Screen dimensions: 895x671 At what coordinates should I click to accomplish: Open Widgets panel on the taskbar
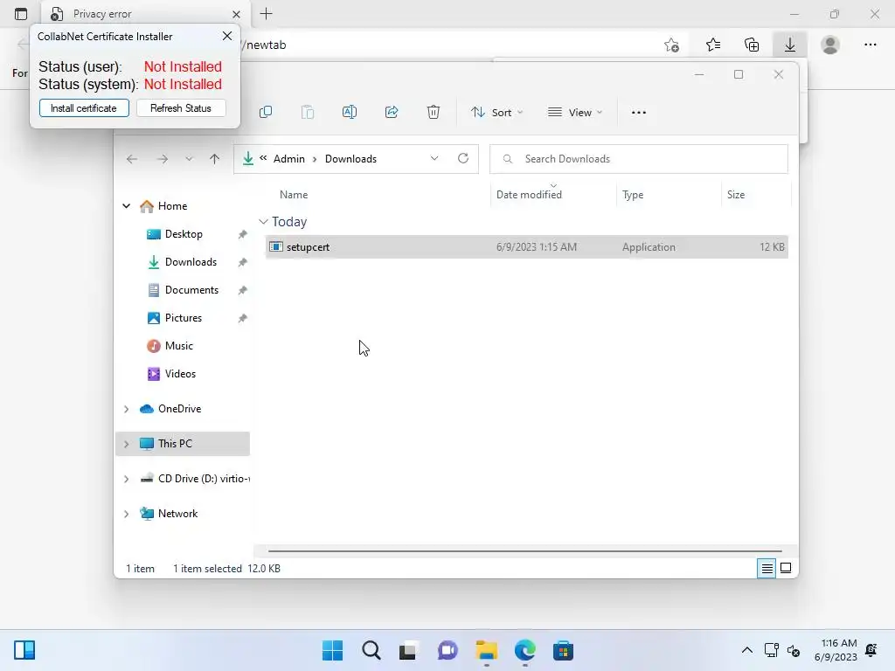click(24, 650)
